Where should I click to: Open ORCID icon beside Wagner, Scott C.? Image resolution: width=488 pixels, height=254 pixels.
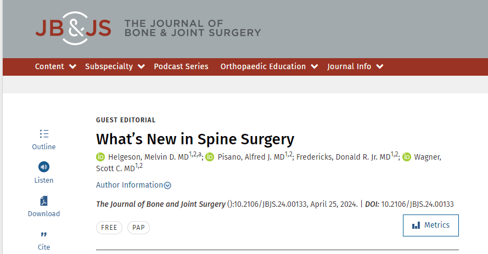(407, 157)
